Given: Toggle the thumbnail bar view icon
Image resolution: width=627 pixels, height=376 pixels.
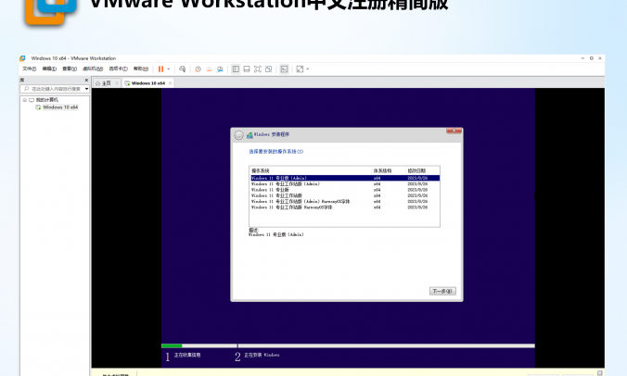Looking at the screenshot, I should pyautogui.click(x=247, y=69).
